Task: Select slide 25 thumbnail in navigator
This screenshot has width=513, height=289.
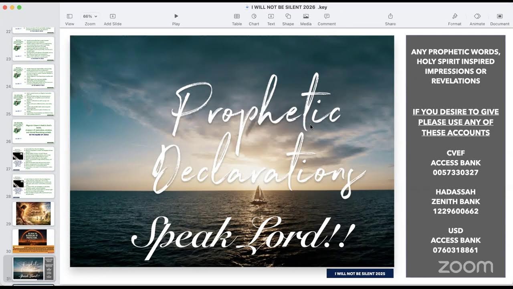Action: coord(33,104)
